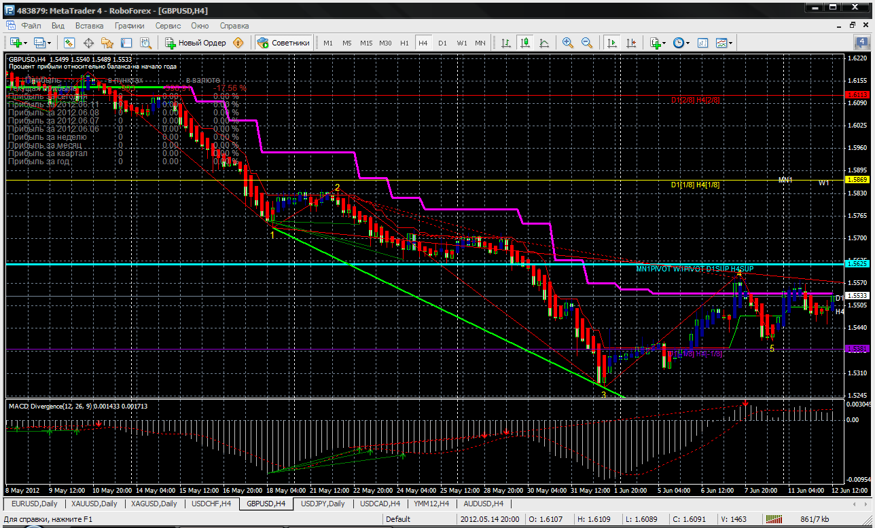The image size is (875, 528).
Task: Expand the Profiles dropdown arrow
Action: (x=50, y=43)
